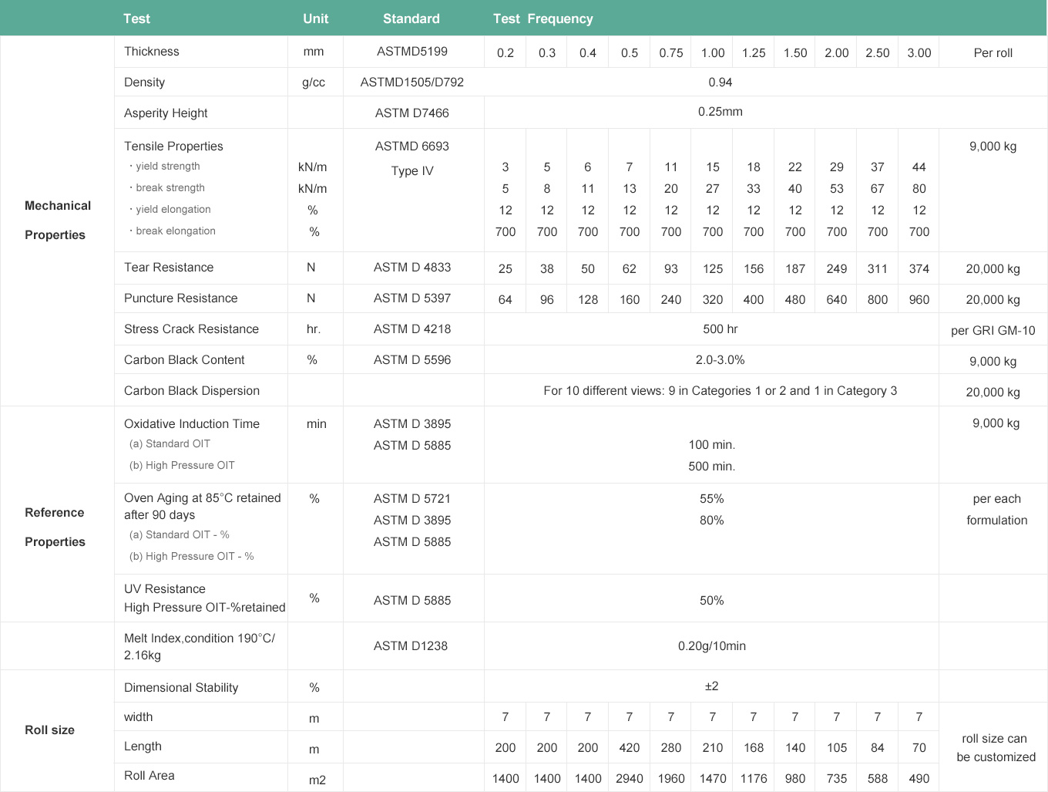Click the '2.0-3.0%' carbon black value
Viewport: 1048px width, 792px height.
tap(720, 359)
